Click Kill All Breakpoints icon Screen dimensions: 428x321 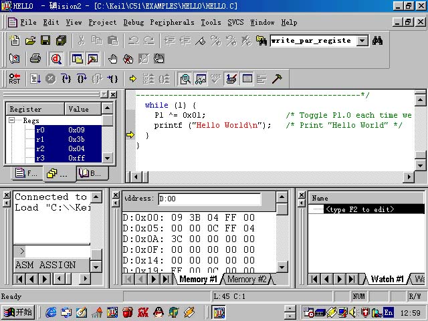pos(128,58)
